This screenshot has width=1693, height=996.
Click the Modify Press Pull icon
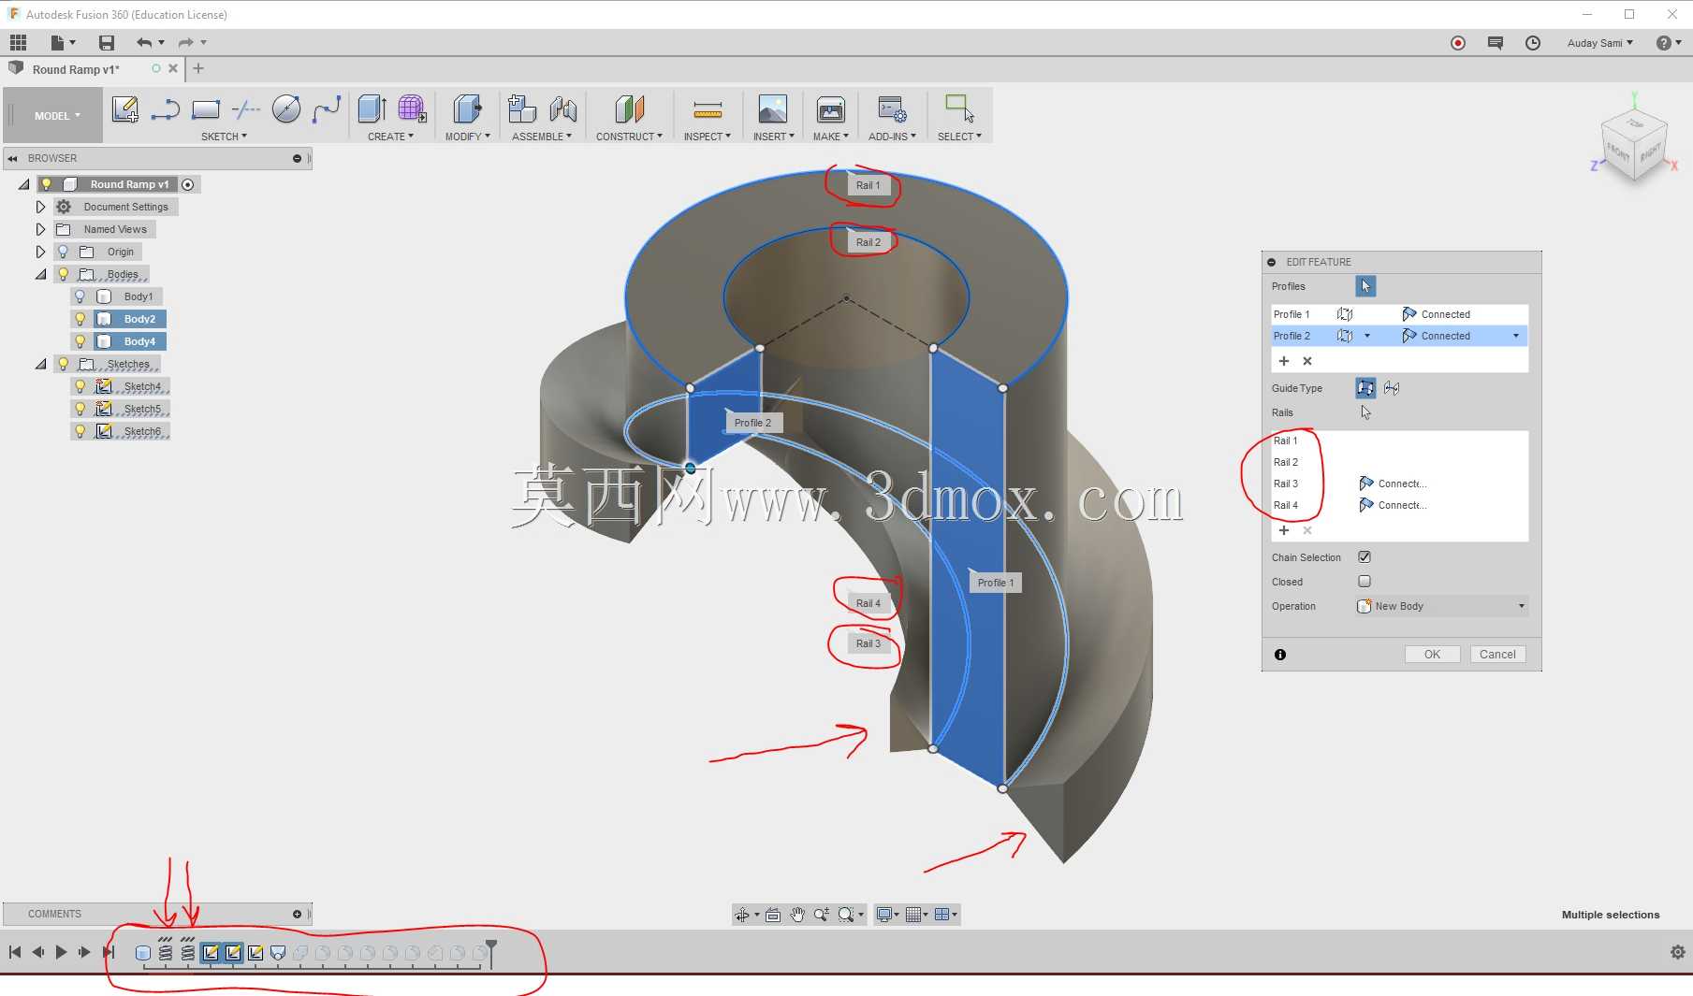(467, 109)
